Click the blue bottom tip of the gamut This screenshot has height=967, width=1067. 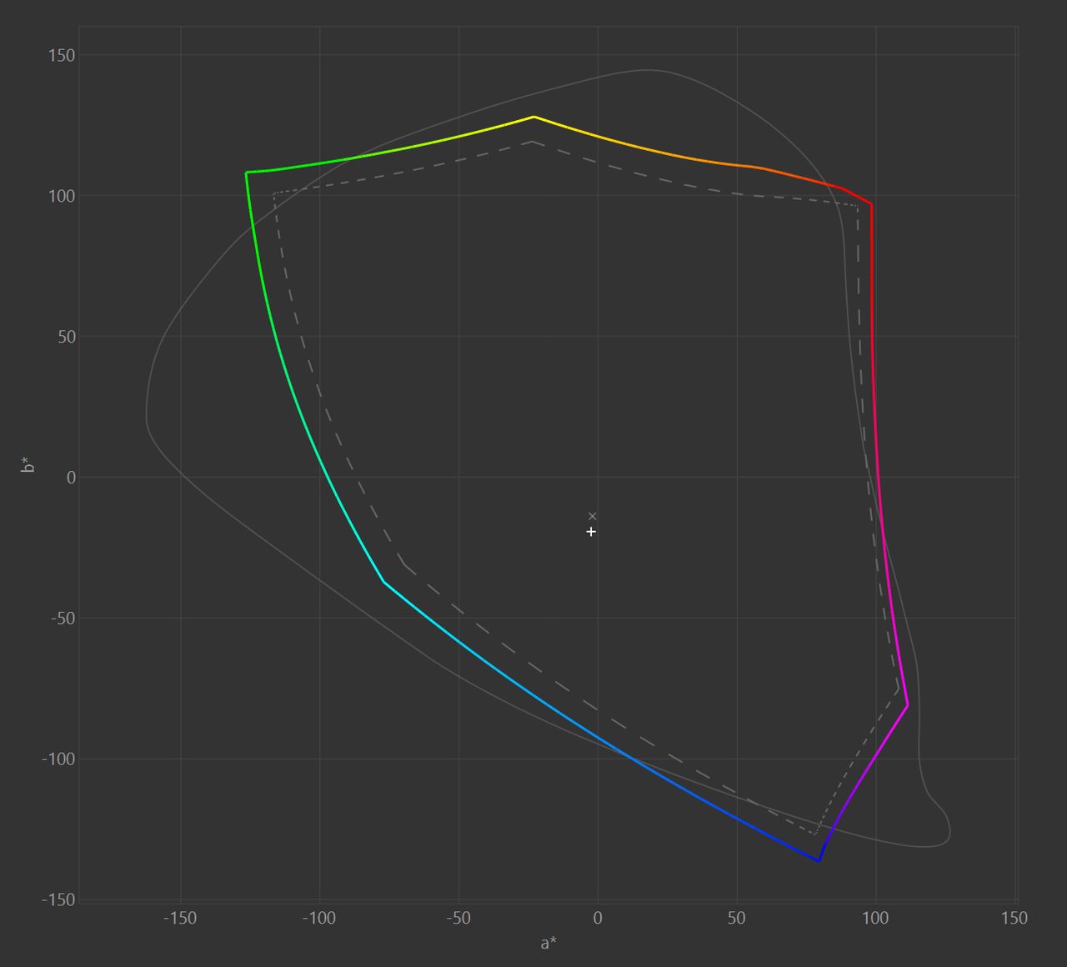tap(819, 860)
